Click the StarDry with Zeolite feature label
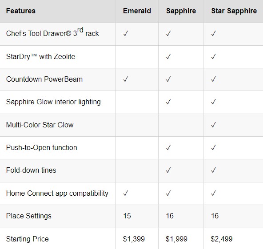 click(x=40, y=57)
